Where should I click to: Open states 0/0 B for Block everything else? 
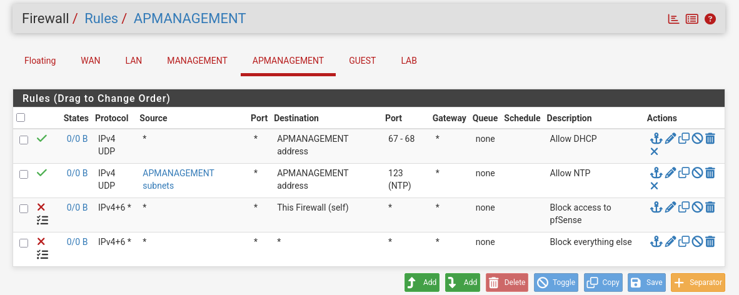tap(78, 242)
